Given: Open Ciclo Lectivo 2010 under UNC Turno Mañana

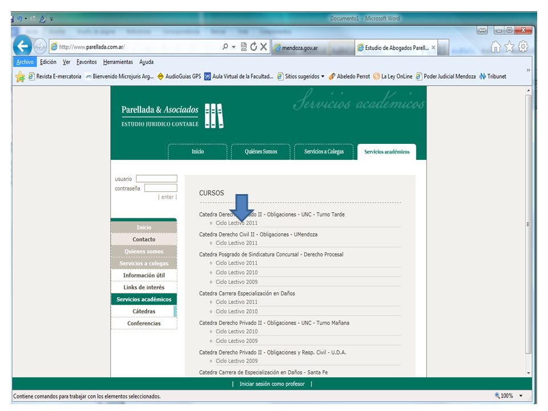Looking at the screenshot, I should point(236,331).
